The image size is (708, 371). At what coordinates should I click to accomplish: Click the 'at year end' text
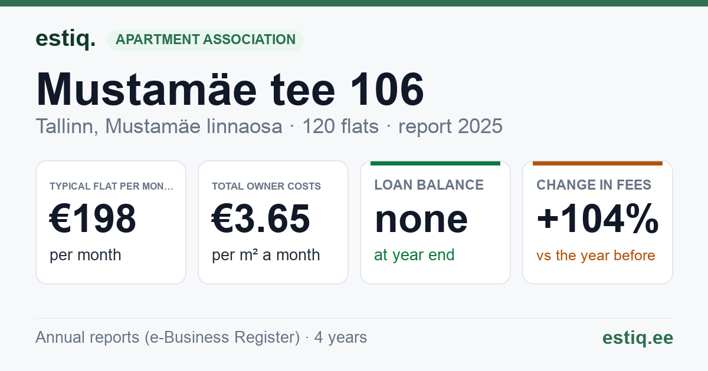(x=414, y=255)
